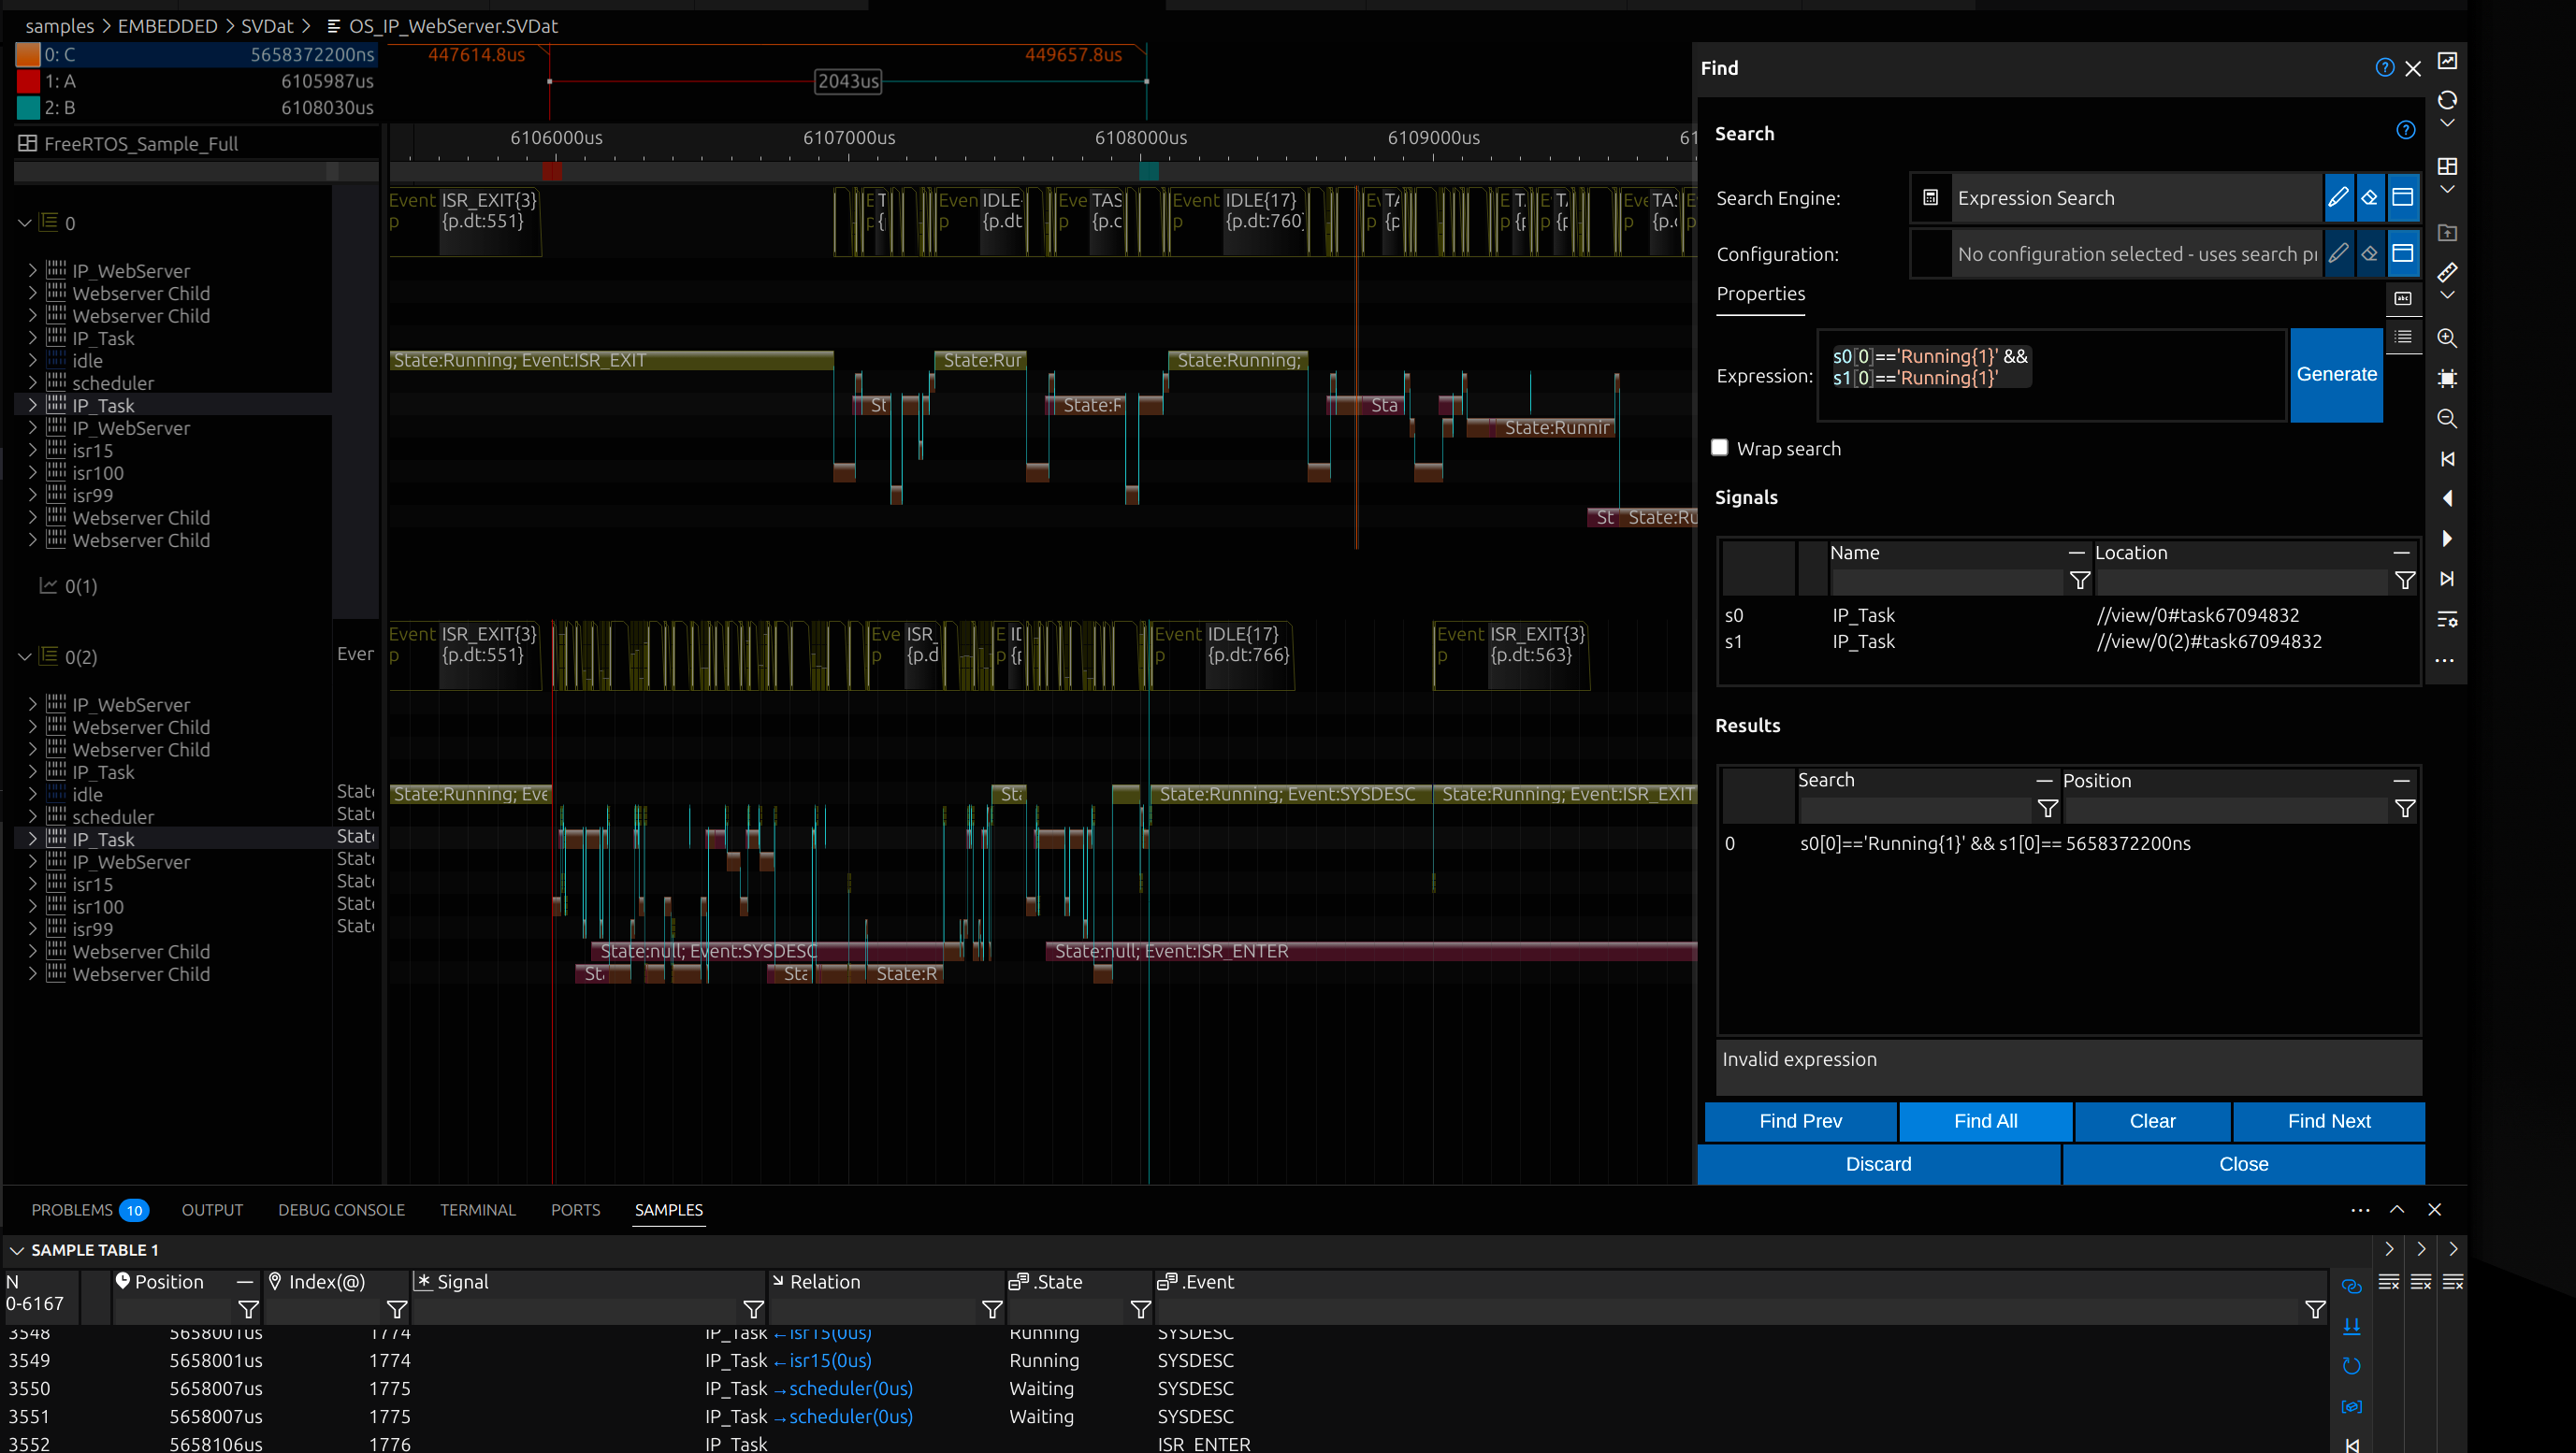Zoom in with the magnifier plus icon

pos(2446,338)
